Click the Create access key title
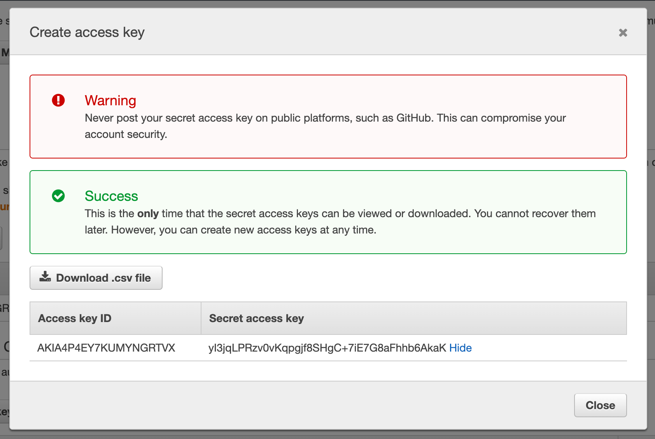Screen dimensions: 655x439 point(87,32)
